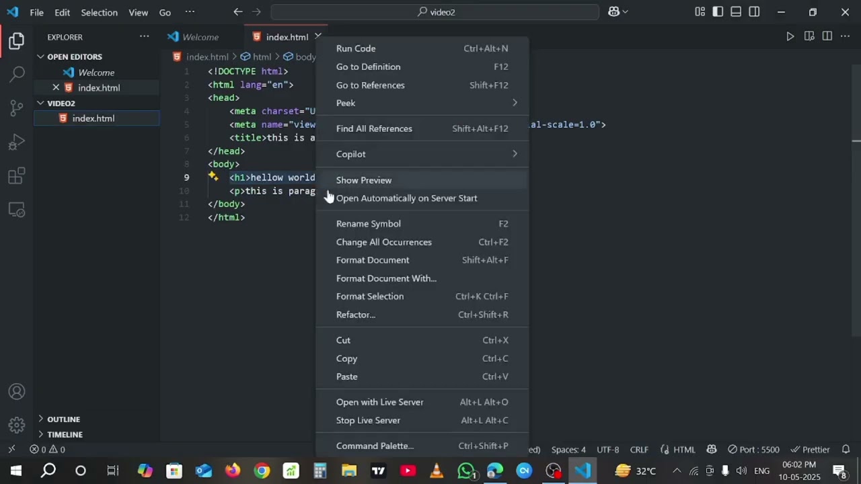This screenshot has height=484, width=861.
Task: Select Run Code in context menu
Action: click(x=422, y=48)
